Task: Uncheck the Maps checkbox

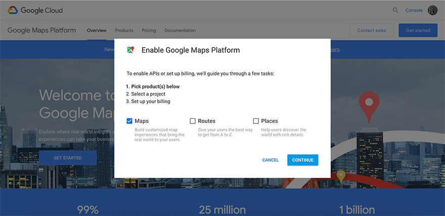Action: (129, 121)
